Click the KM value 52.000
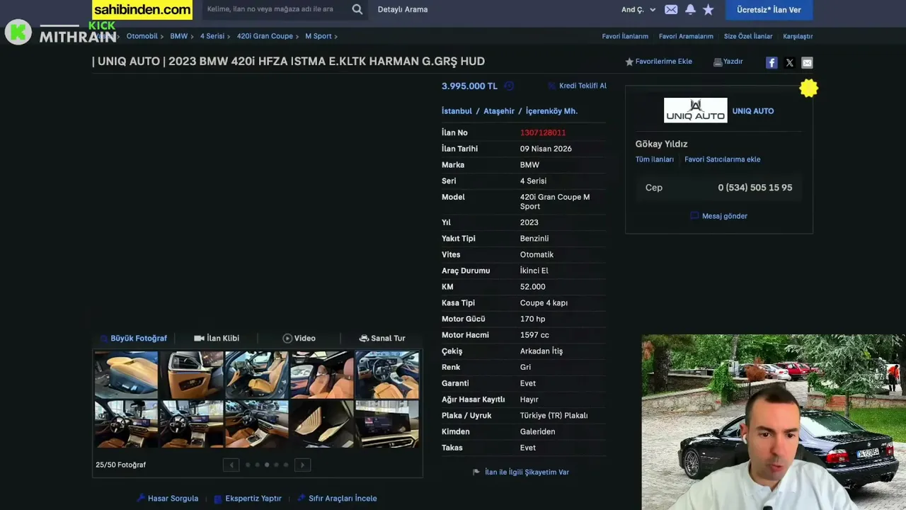The width and height of the screenshot is (906, 510). [533, 287]
